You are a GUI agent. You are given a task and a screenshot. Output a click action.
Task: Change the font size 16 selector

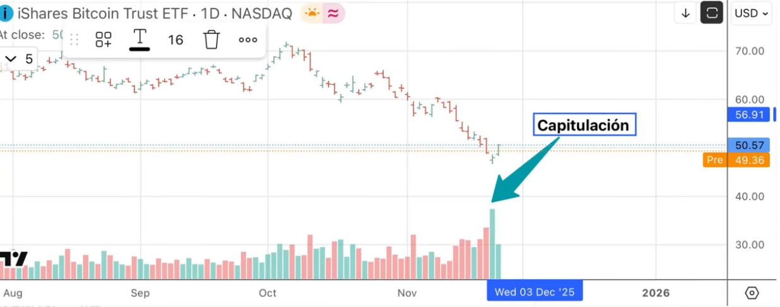point(175,40)
